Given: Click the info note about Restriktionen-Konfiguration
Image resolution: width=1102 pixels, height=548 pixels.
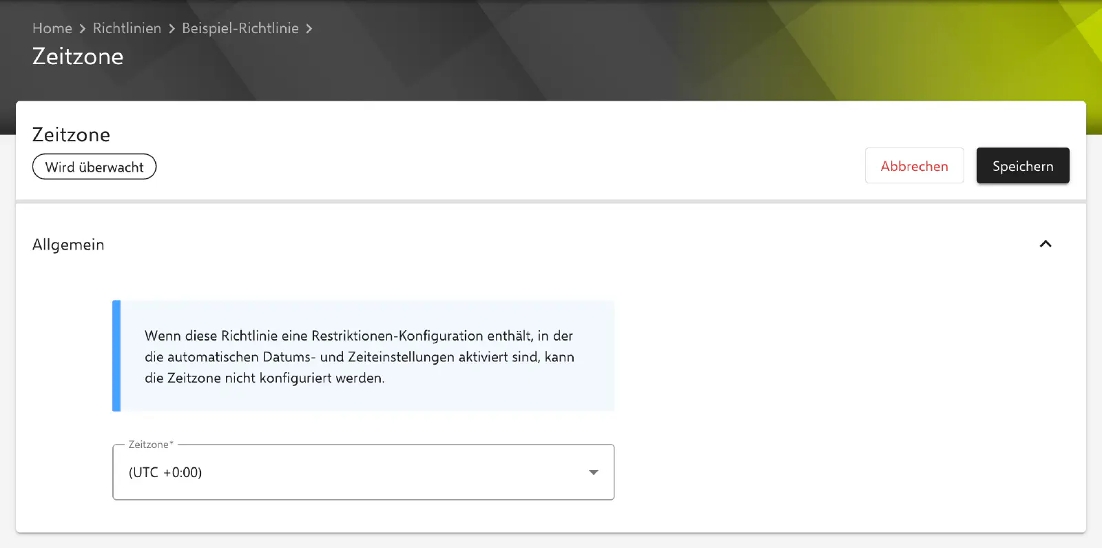Looking at the screenshot, I should [x=363, y=356].
